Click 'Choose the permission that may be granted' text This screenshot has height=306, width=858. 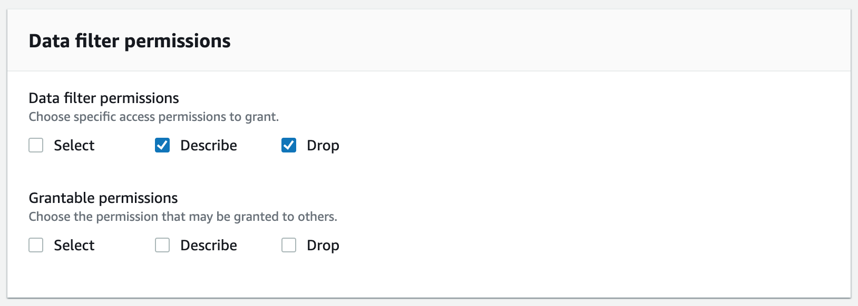point(183,217)
